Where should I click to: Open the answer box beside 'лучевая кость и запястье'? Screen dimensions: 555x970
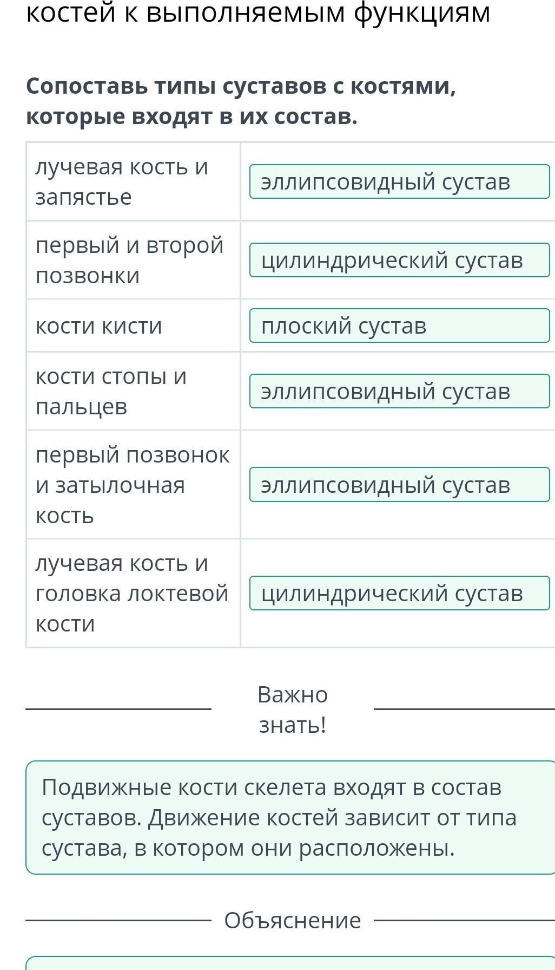coord(399,182)
